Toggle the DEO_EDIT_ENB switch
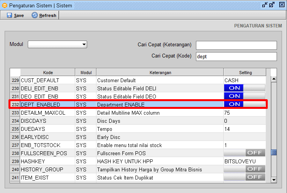Image resolution: width=287 pixels, height=193 pixels. 245,96
